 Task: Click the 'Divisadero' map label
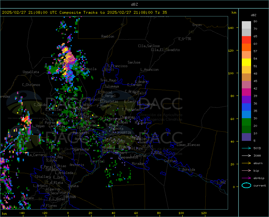146,104
